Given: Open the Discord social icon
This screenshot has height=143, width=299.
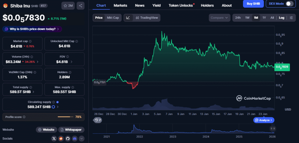Looking at the screenshot, I should point(75,139).
